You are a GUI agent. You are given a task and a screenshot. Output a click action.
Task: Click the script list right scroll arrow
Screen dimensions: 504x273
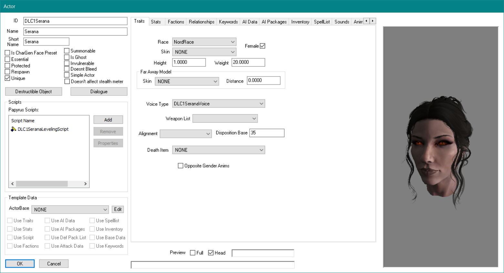click(x=85, y=184)
